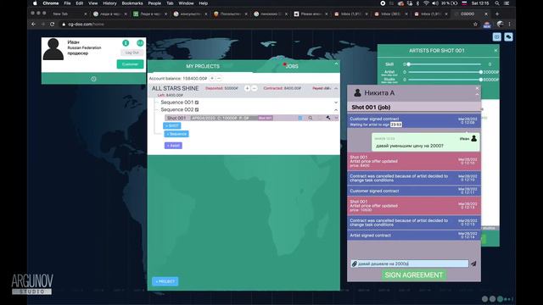Open the Bookmarks menu
Screen dimensions: 543x305
132,3
